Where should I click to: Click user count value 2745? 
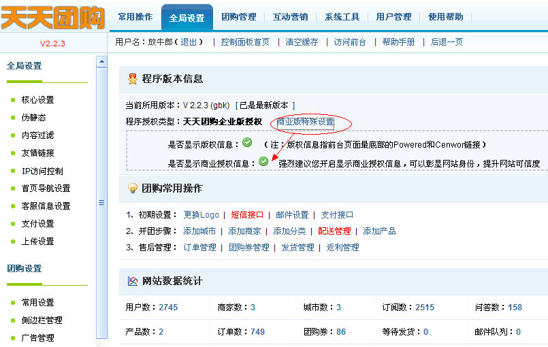point(168,308)
